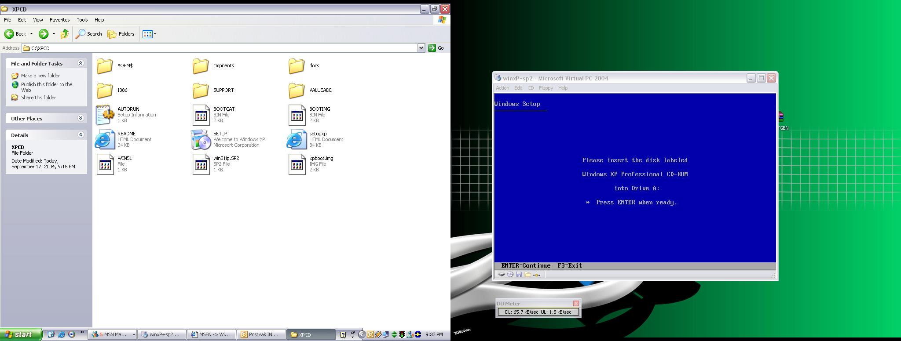The height and width of the screenshot is (341, 901).
Task: Select the cmpnents folder icon
Action: coord(201,65)
